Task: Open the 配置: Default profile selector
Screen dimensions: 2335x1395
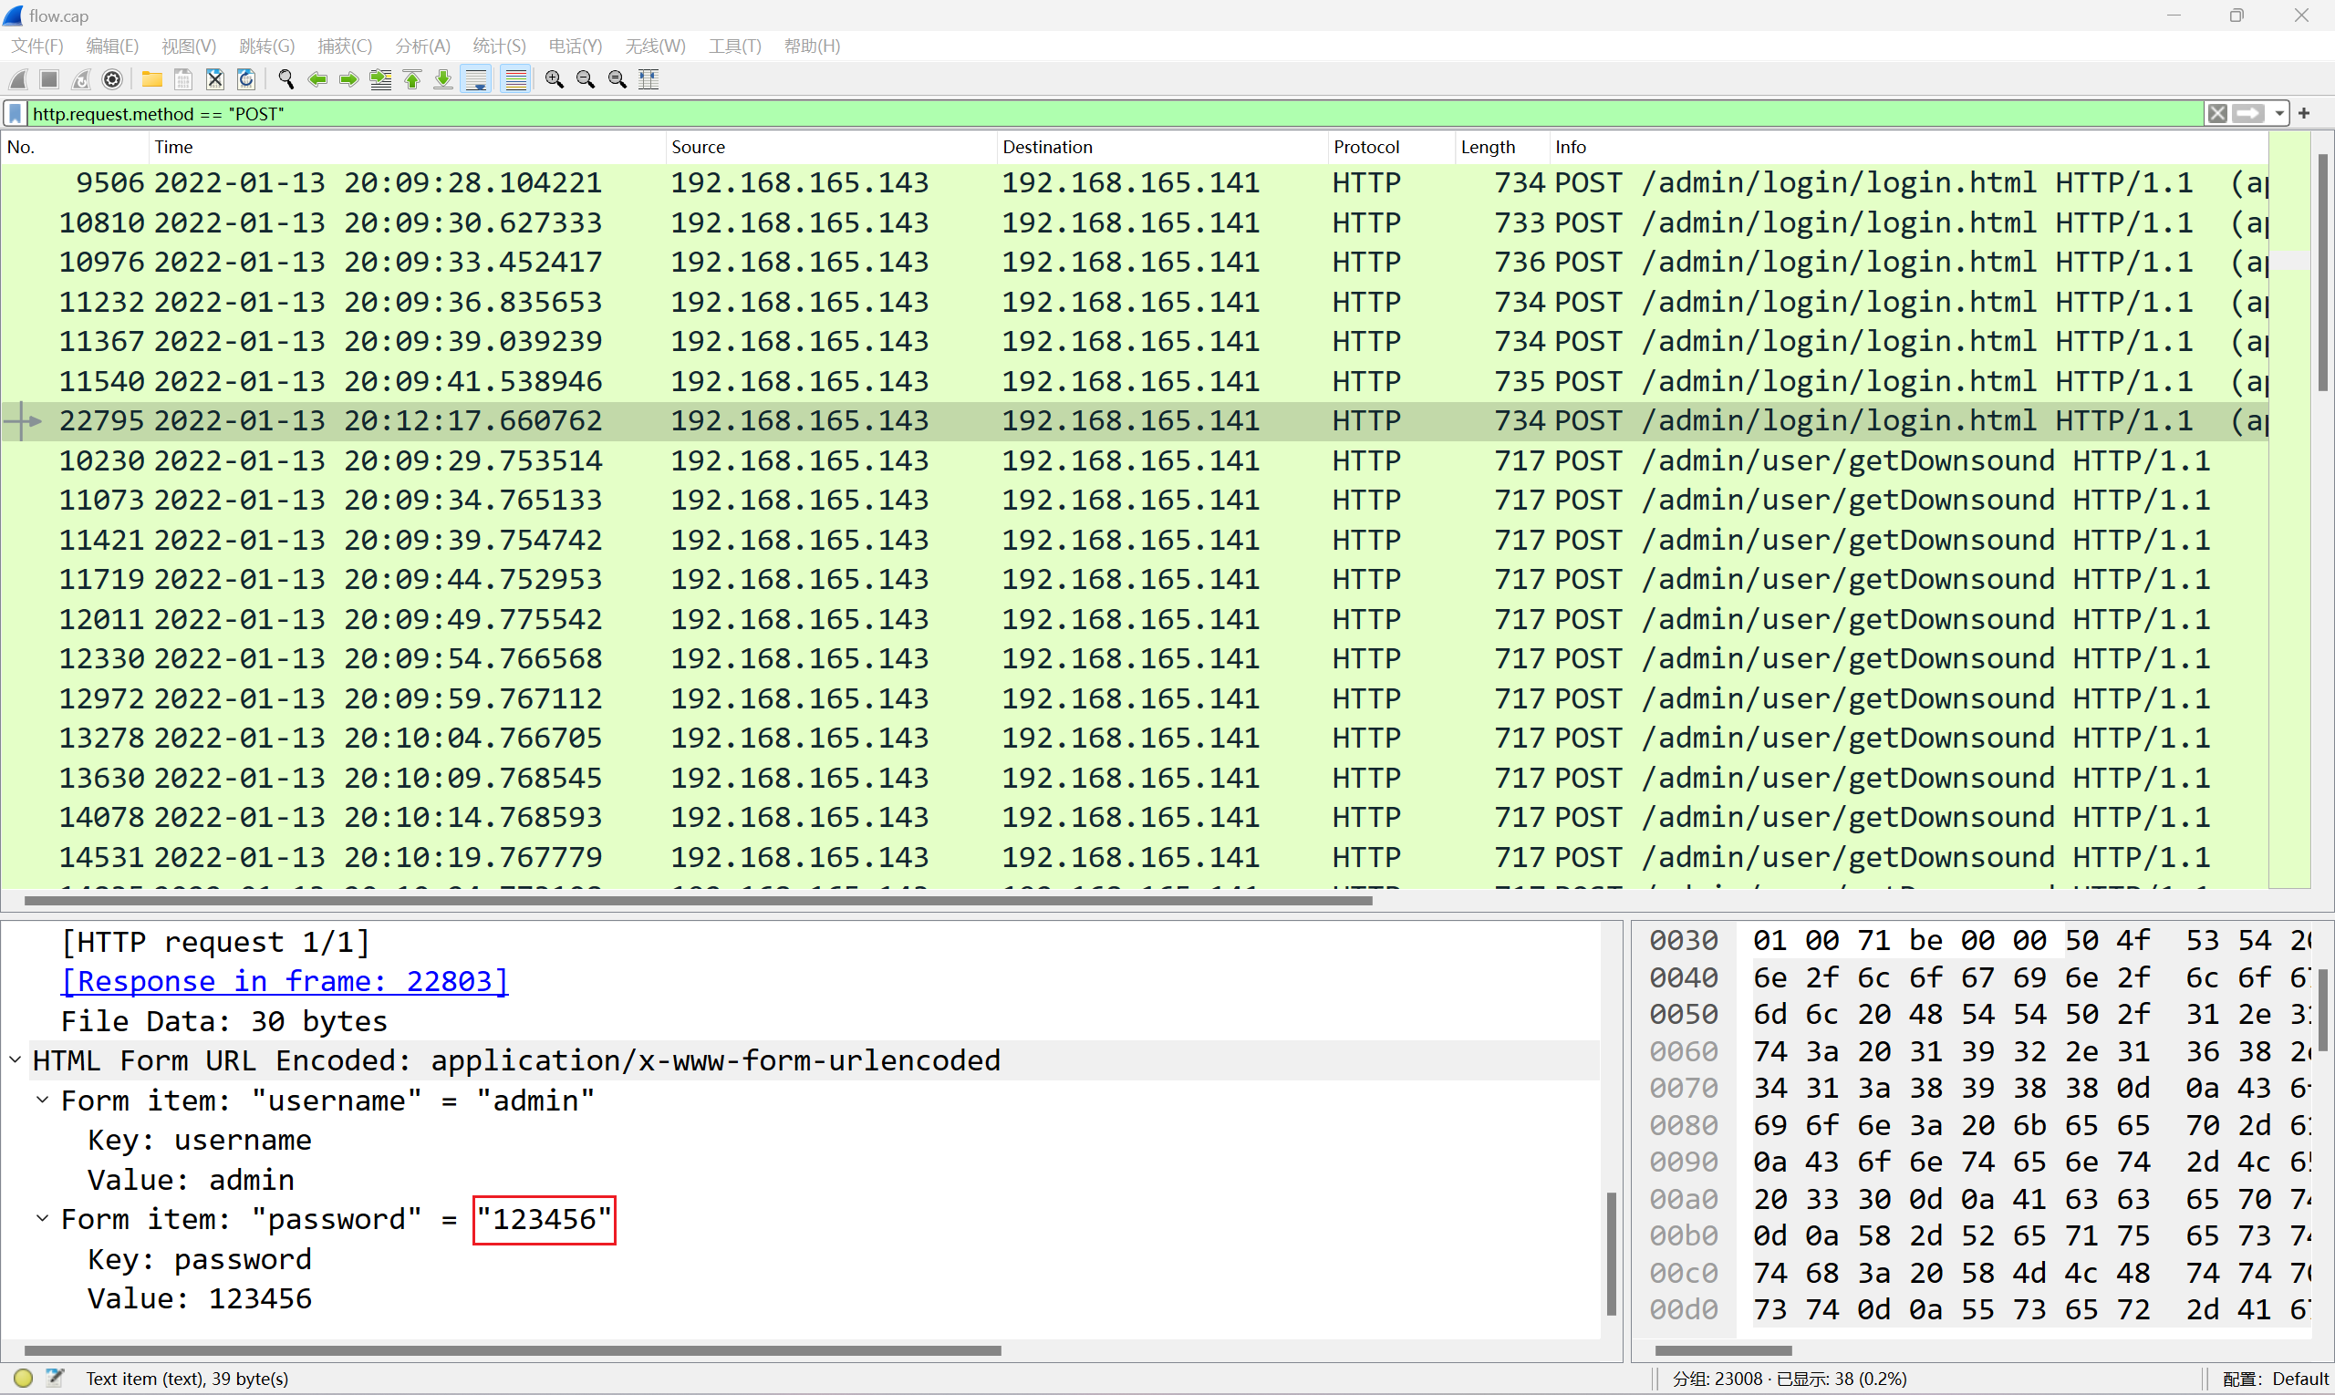Action: (2275, 1378)
